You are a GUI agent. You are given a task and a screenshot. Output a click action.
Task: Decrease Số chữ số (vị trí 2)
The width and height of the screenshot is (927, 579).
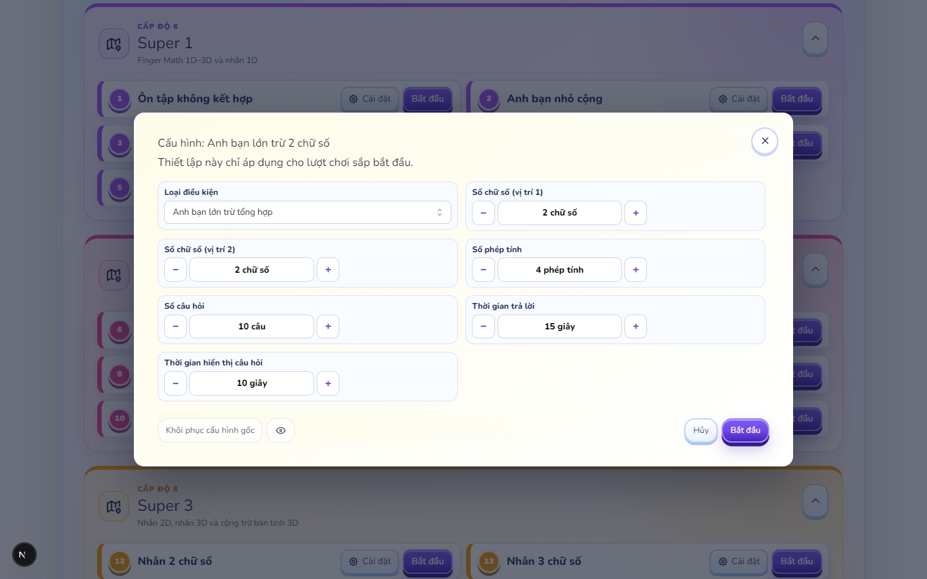tap(176, 270)
